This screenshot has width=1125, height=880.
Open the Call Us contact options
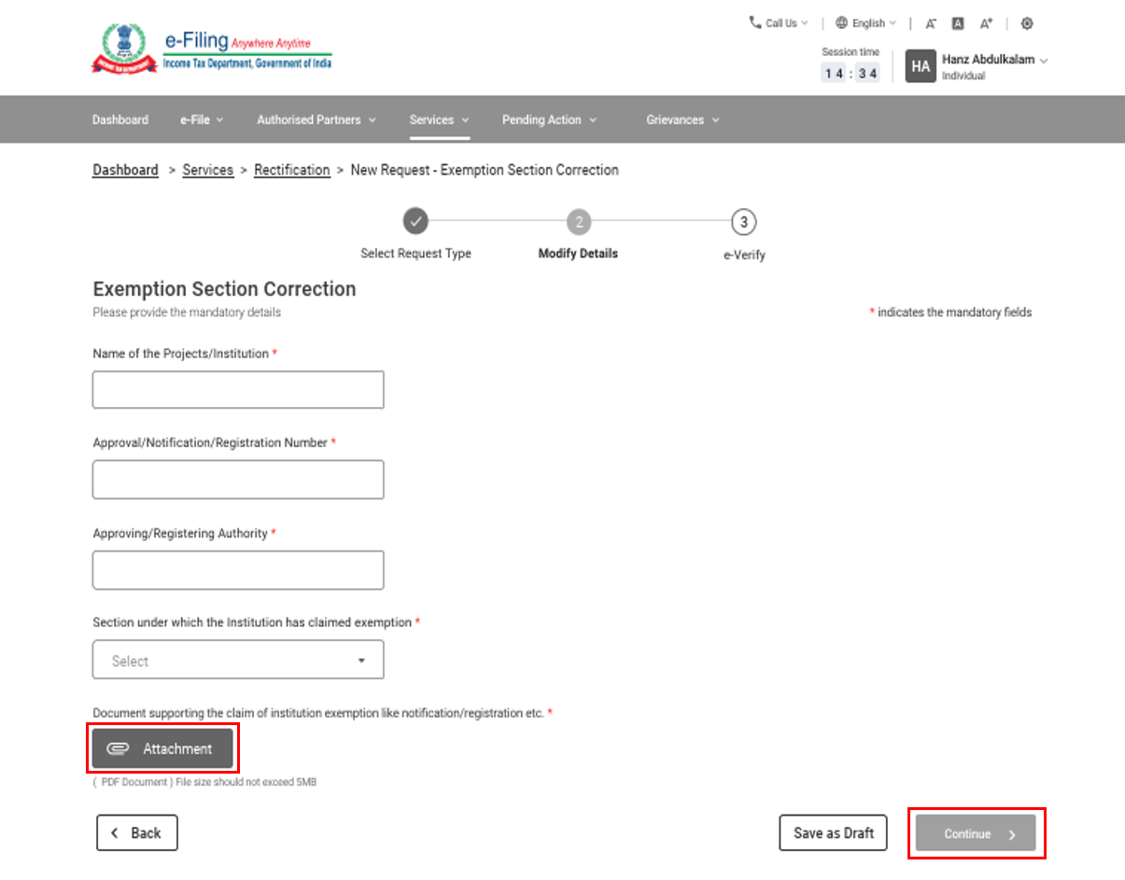coord(777,22)
